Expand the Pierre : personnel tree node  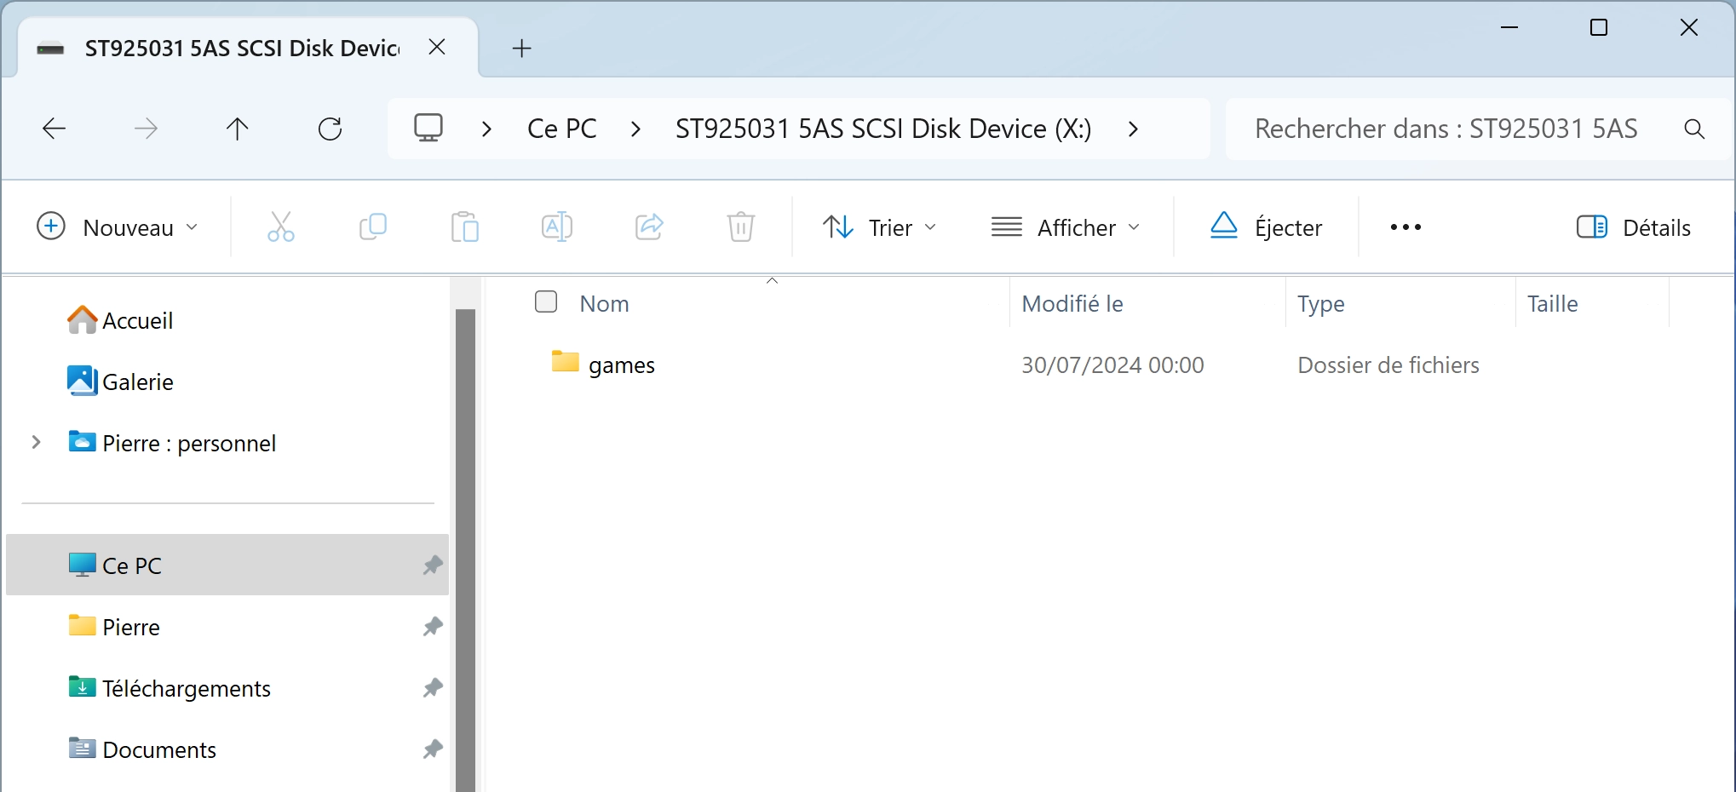coord(37,442)
